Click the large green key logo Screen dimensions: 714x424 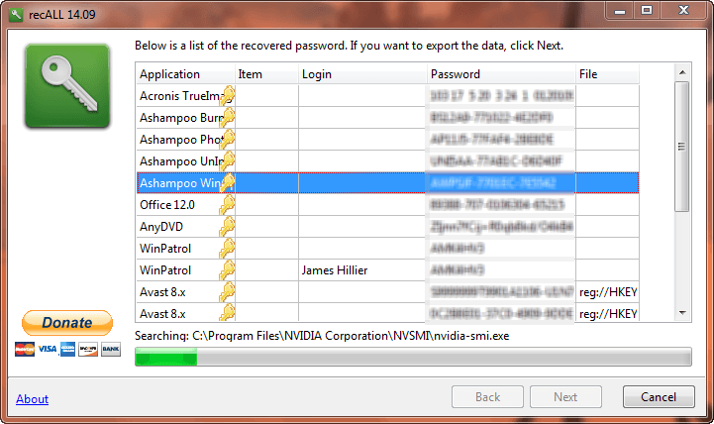click(67, 86)
